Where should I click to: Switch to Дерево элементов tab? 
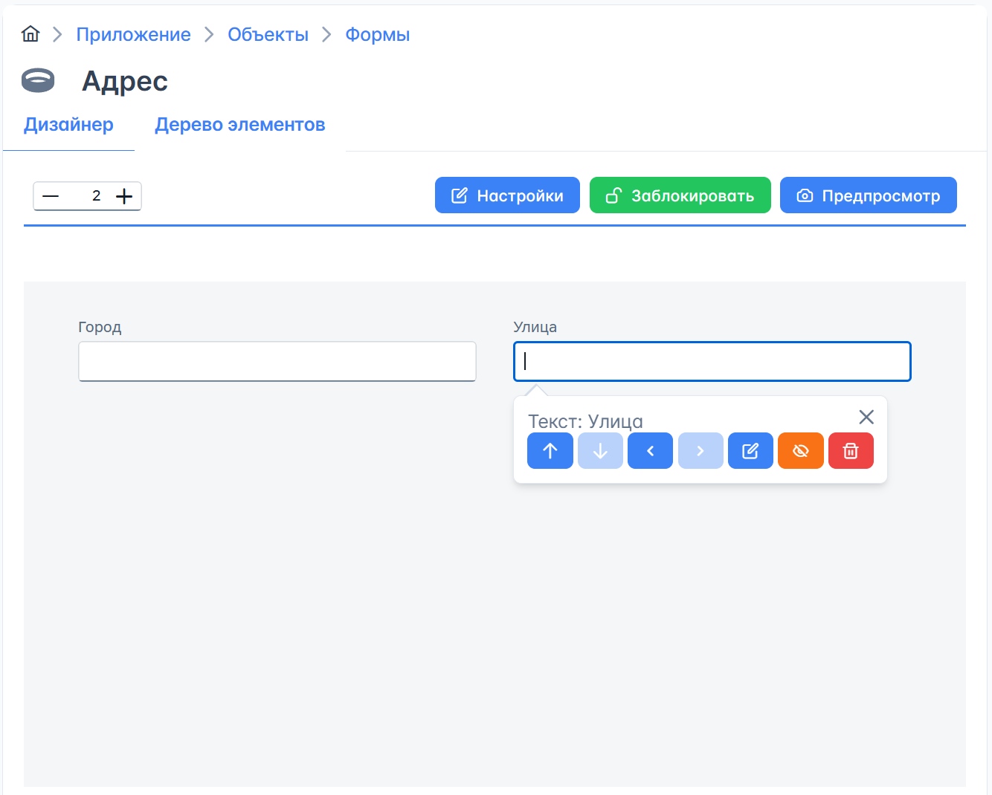(x=239, y=125)
